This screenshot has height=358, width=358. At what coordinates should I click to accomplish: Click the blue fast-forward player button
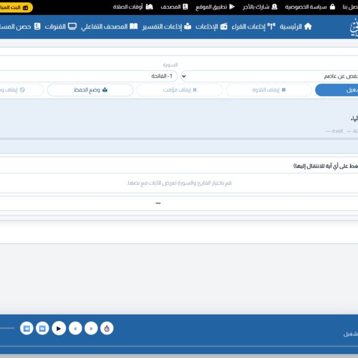point(42,328)
